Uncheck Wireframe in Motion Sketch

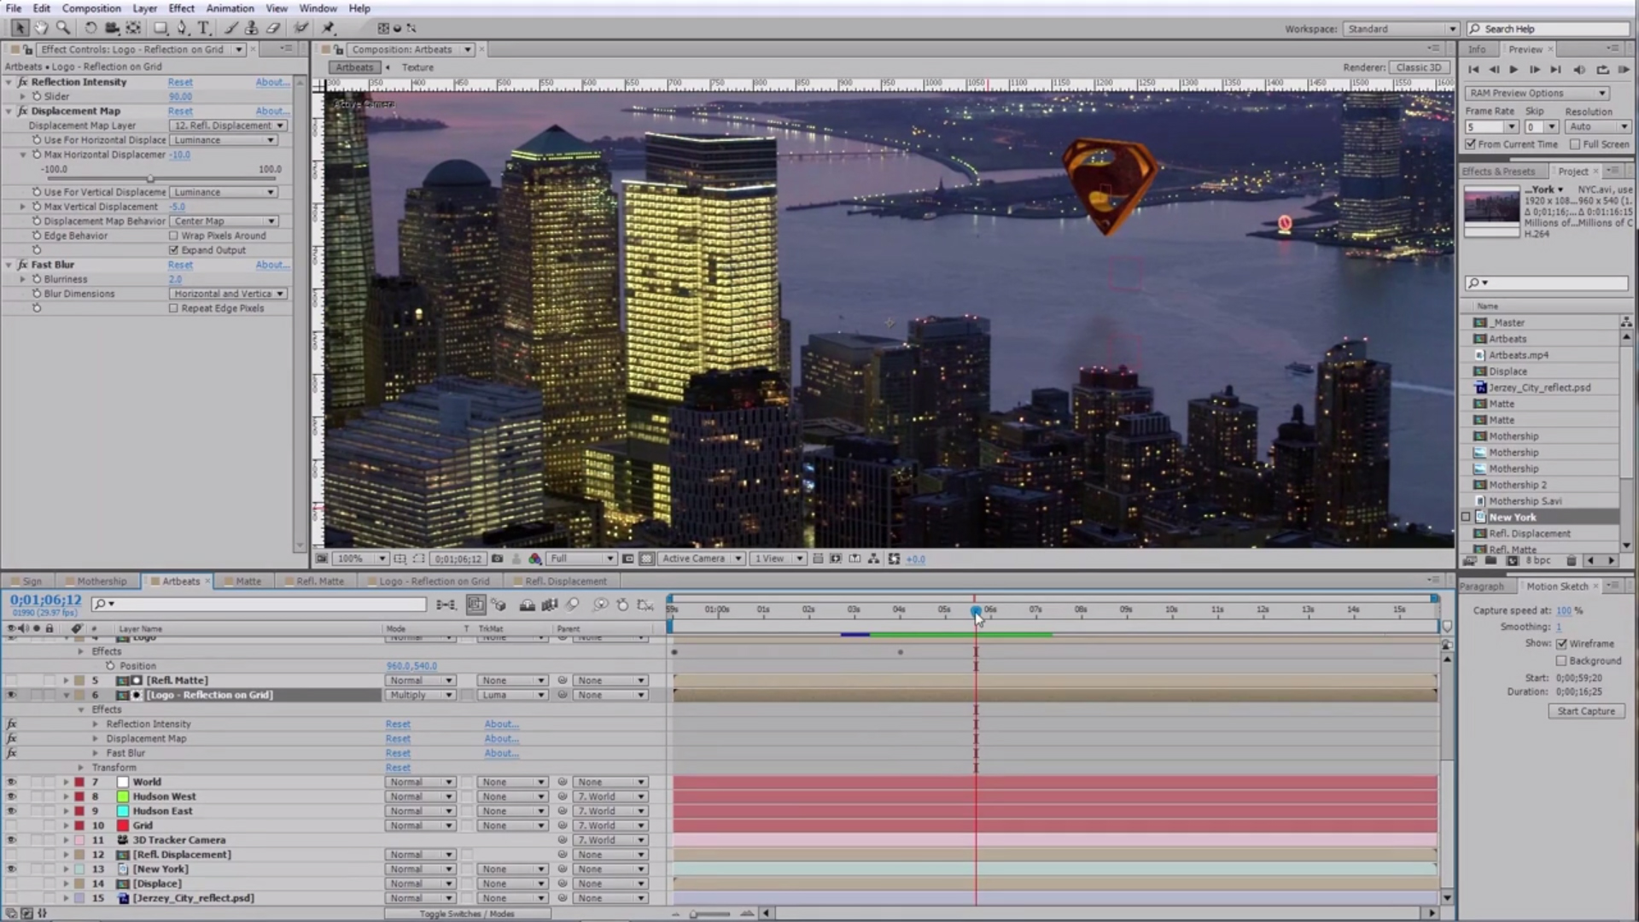point(1561,644)
